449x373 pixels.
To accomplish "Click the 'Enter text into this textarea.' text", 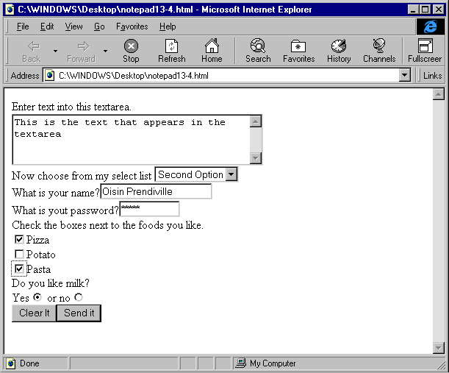I will (x=71, y=107).
